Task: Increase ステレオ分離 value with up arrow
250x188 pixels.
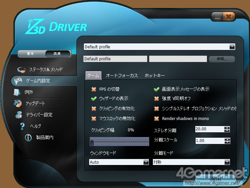Action: point(227,128)
